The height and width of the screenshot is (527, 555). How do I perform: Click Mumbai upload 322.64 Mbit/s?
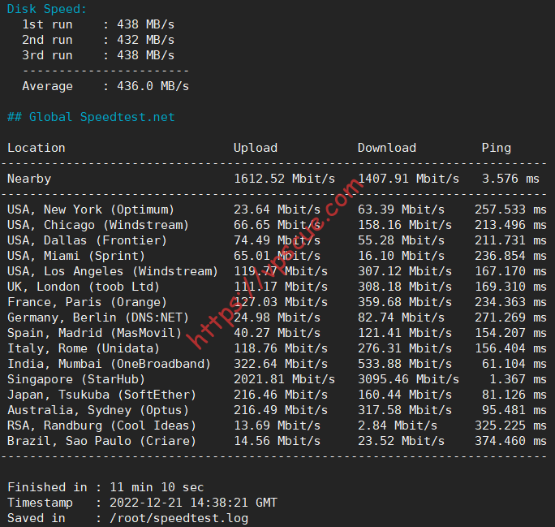(281, 364)
